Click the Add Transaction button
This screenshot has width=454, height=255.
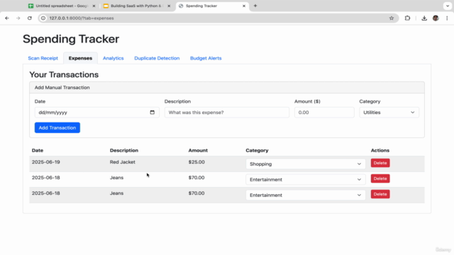point(57,127)
